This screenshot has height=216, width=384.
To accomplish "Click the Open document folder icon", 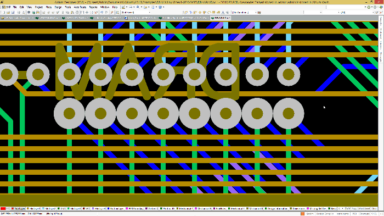I will pyautogui.click(x=8, y=12).
